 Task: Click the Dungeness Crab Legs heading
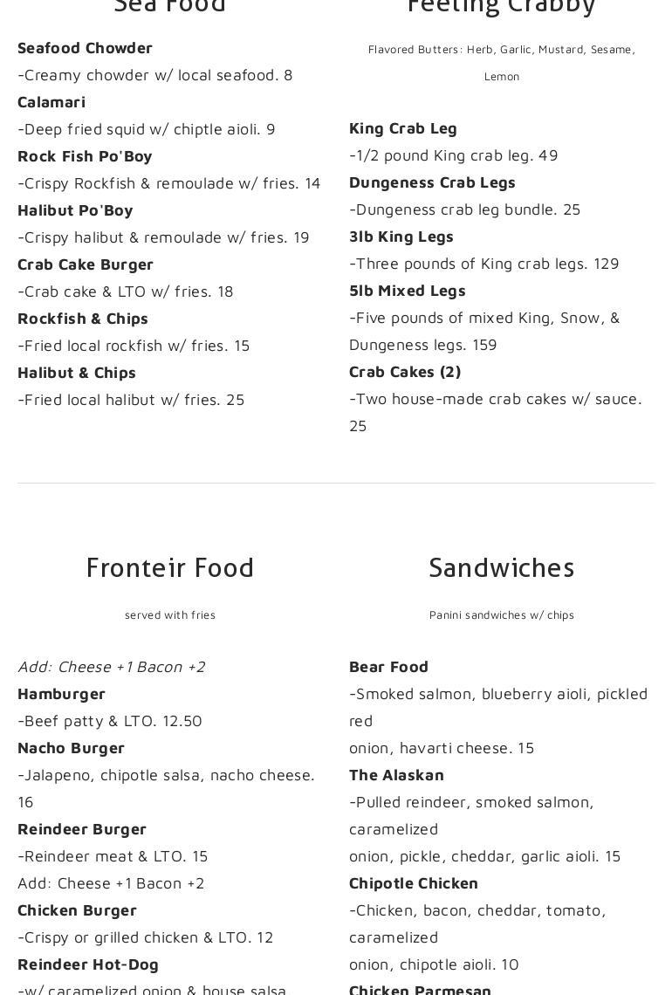tap(432, 182)
